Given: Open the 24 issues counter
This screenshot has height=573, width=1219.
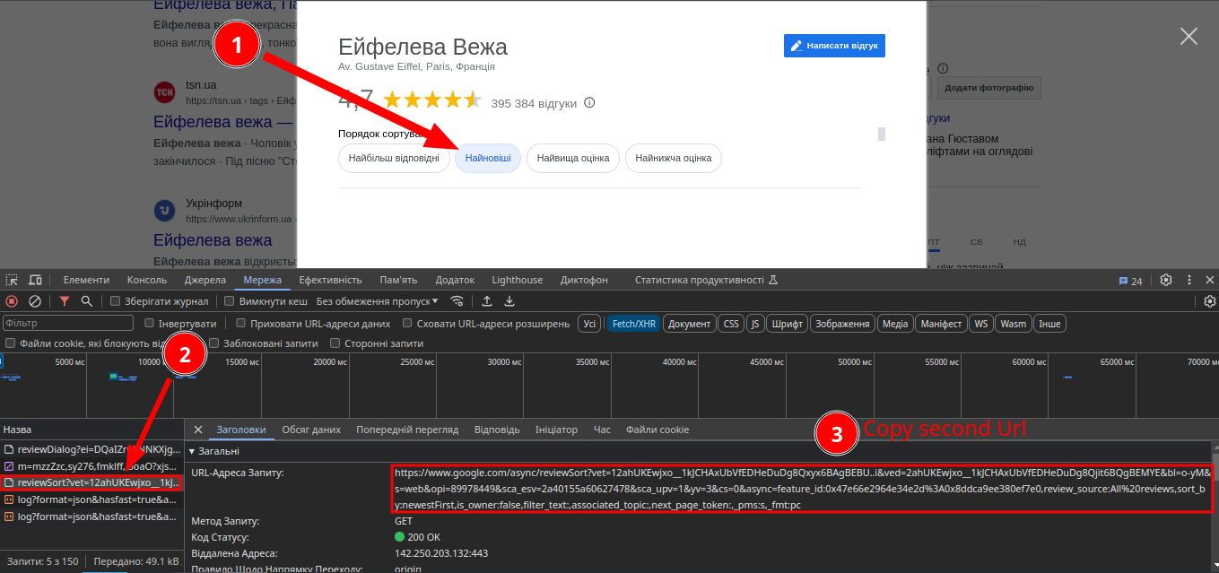Looking at the screenshot, I should [1130, 281].
